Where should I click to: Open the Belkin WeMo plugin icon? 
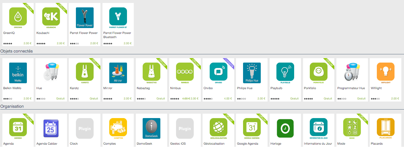(x=18, y=73)
